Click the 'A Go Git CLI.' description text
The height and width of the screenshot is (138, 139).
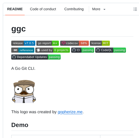tap(23, 68)
